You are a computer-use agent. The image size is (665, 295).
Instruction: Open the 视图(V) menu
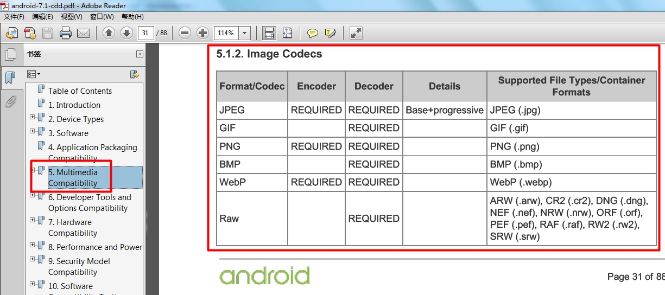point(72,17)
